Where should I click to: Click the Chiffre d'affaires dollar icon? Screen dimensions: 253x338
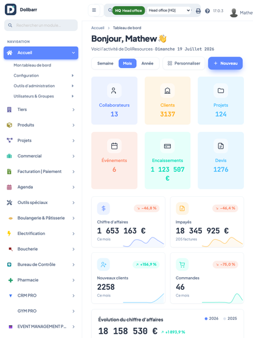tap(103, 208)
